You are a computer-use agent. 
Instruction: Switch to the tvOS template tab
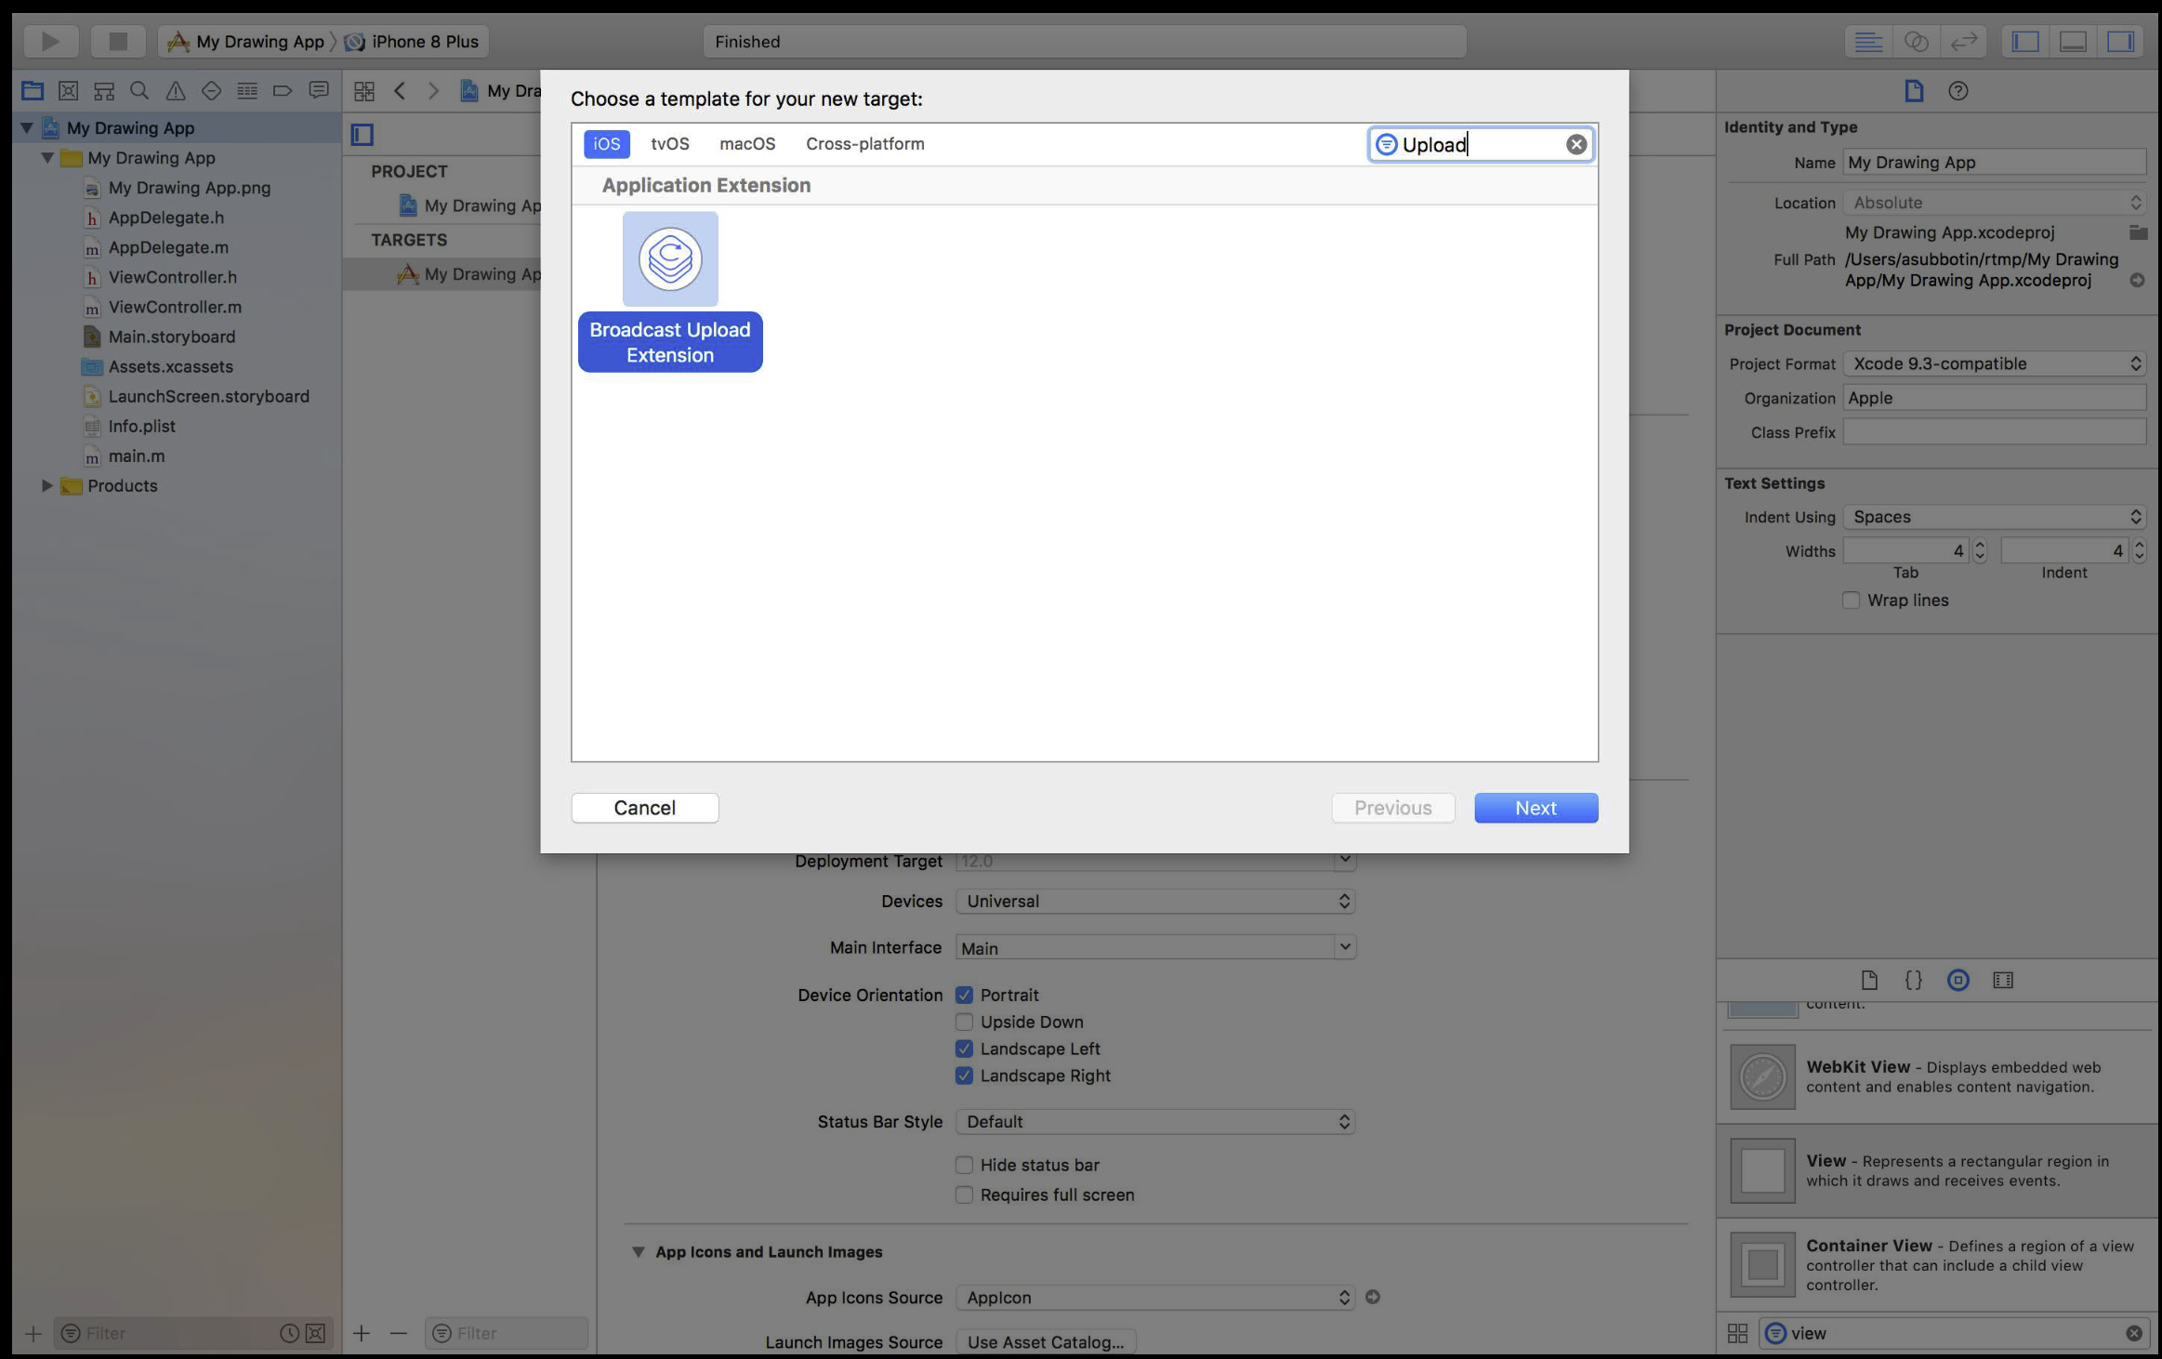pyautogui.click(x=669, y=144)
